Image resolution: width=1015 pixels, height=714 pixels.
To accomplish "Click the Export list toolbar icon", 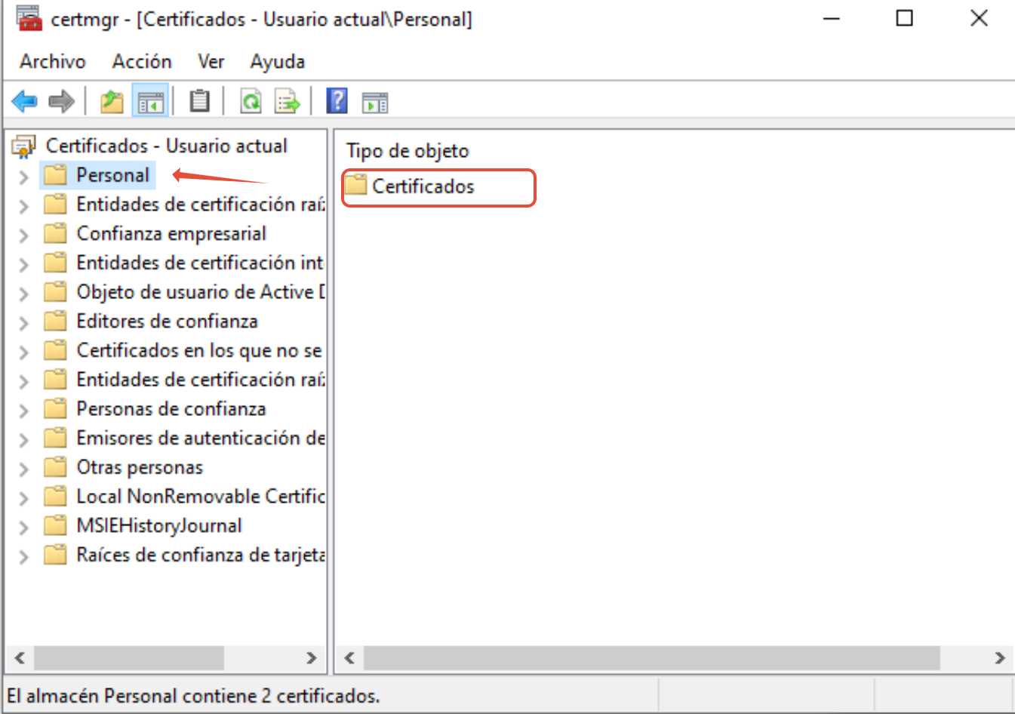I will (x=288, y=101).
